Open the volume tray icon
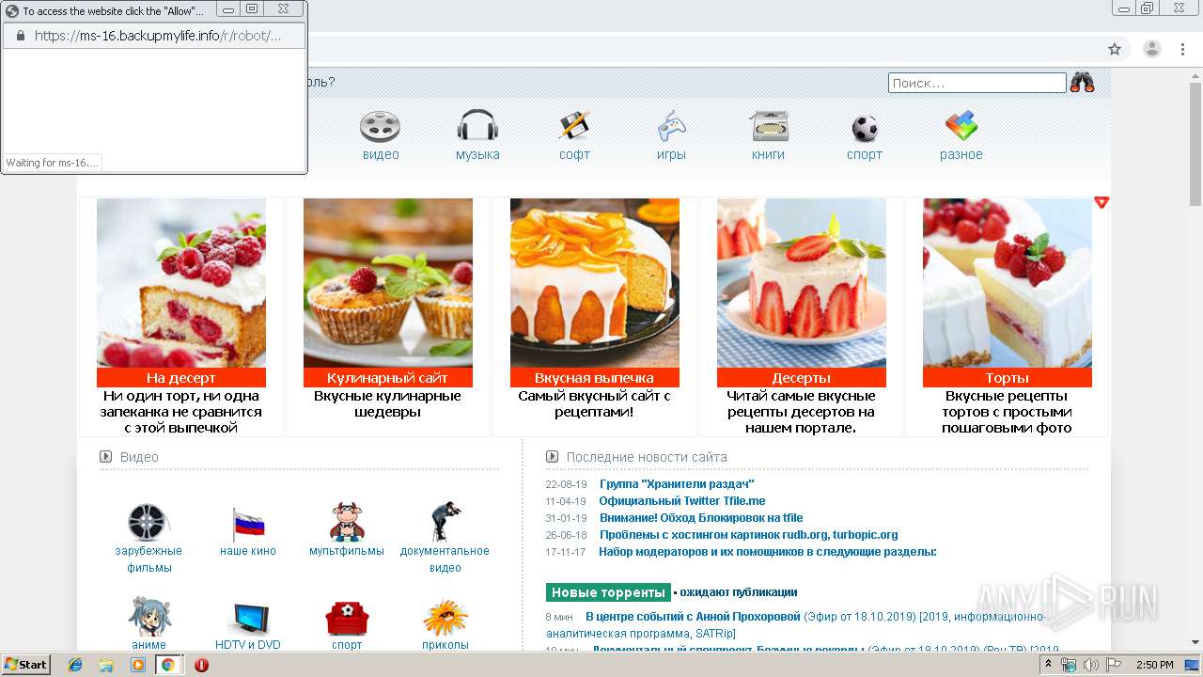The height and width of the screenshot is (677, 1203). [x=1090, y=665]
